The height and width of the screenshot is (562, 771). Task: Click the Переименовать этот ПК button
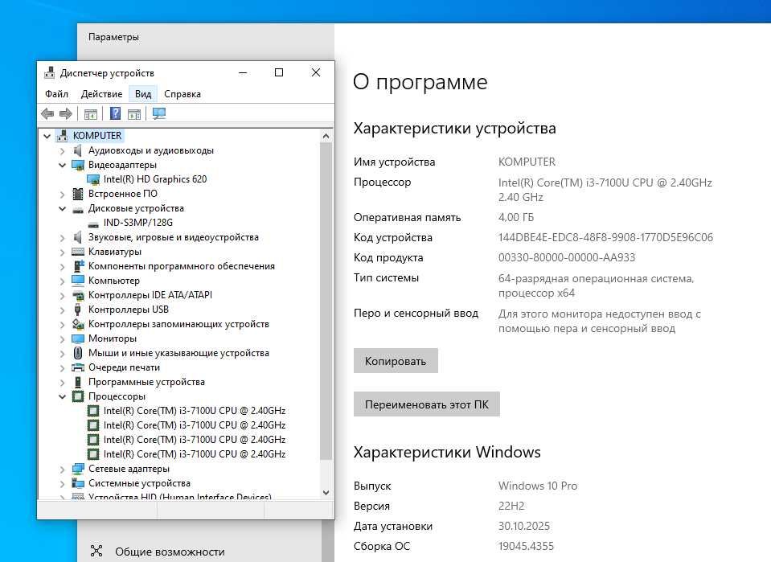pos(427,404)
